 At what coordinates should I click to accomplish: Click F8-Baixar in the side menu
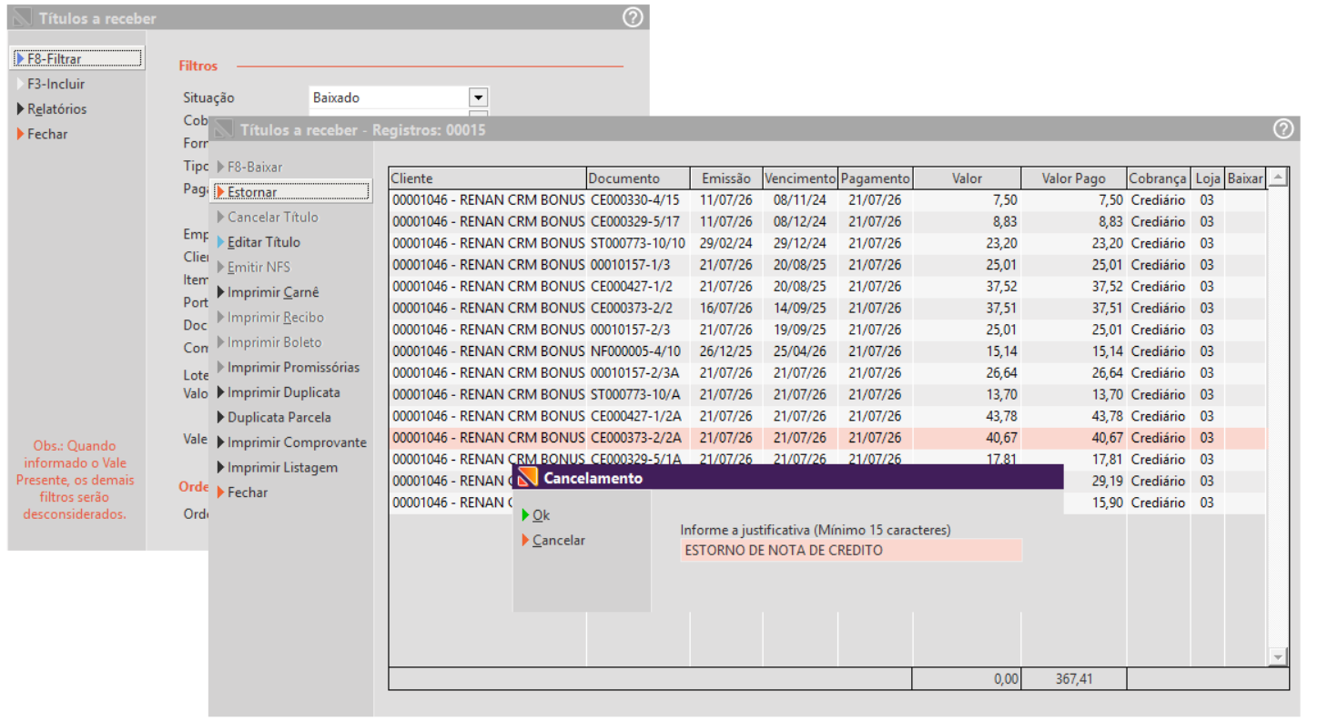point(255,168)
